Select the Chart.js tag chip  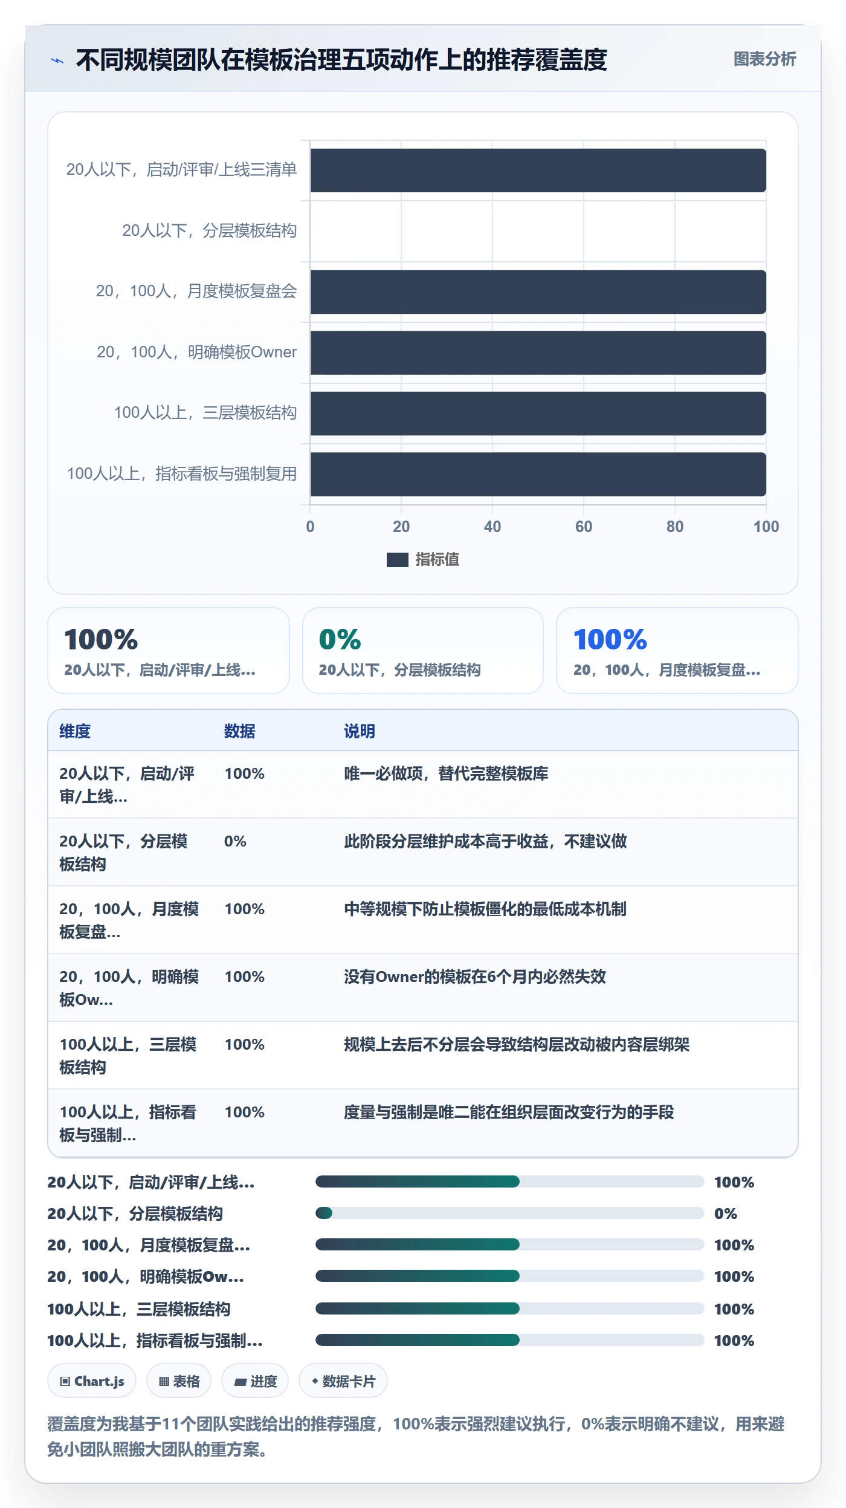92,1382
